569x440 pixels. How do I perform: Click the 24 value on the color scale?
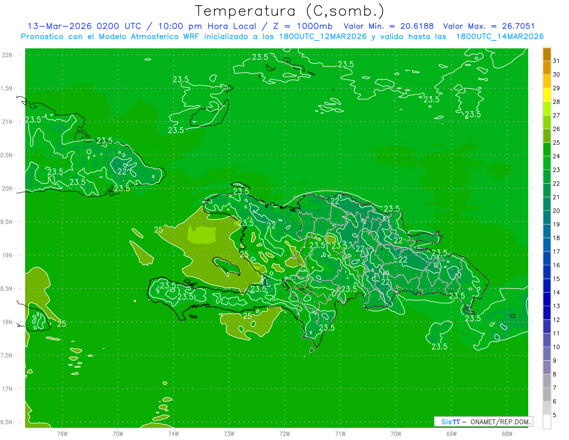(x=556, y=156)
